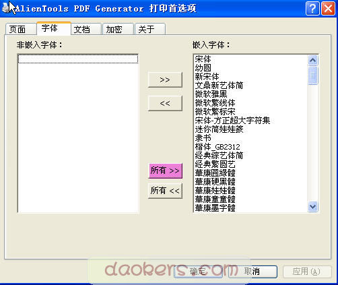Open the 关于 tab
The width and height of the screenshot is (338, 285).
pos(150,29)
